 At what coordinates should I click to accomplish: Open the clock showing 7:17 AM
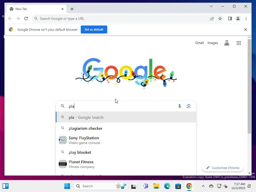[238, 186]
